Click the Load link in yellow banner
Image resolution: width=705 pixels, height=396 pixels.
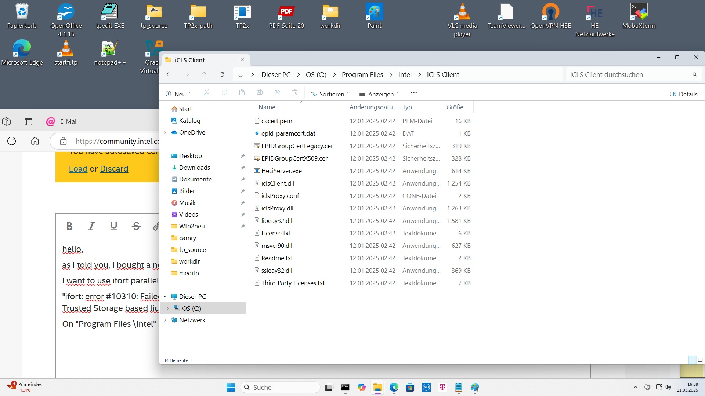(78, 169)
